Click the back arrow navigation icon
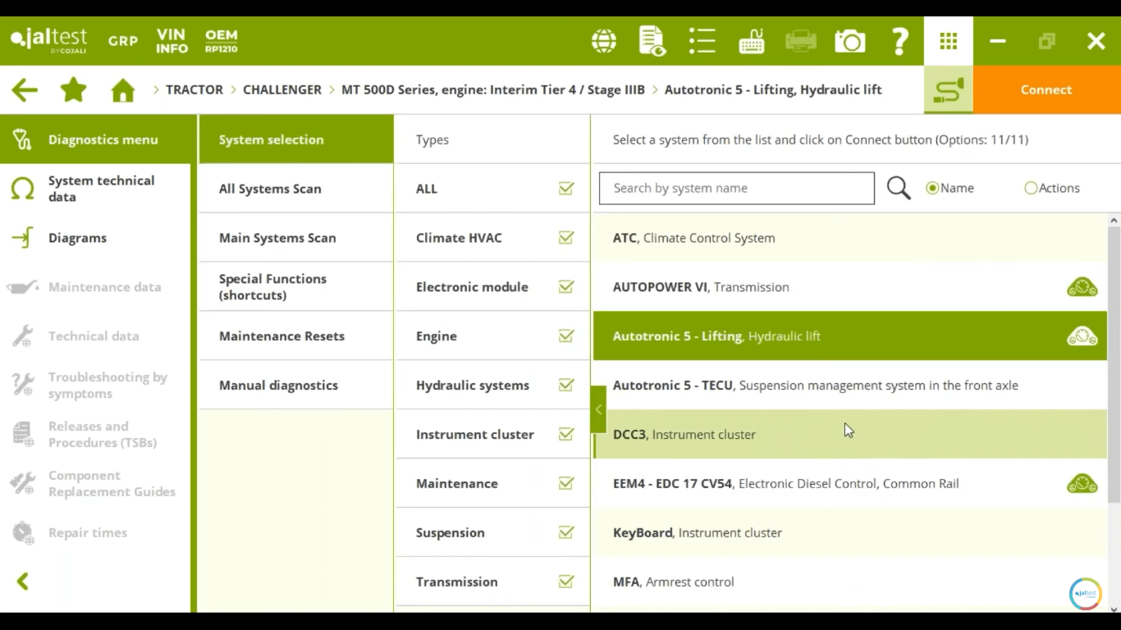This screenshot has width=1121, height=630. tap(25, 90)
